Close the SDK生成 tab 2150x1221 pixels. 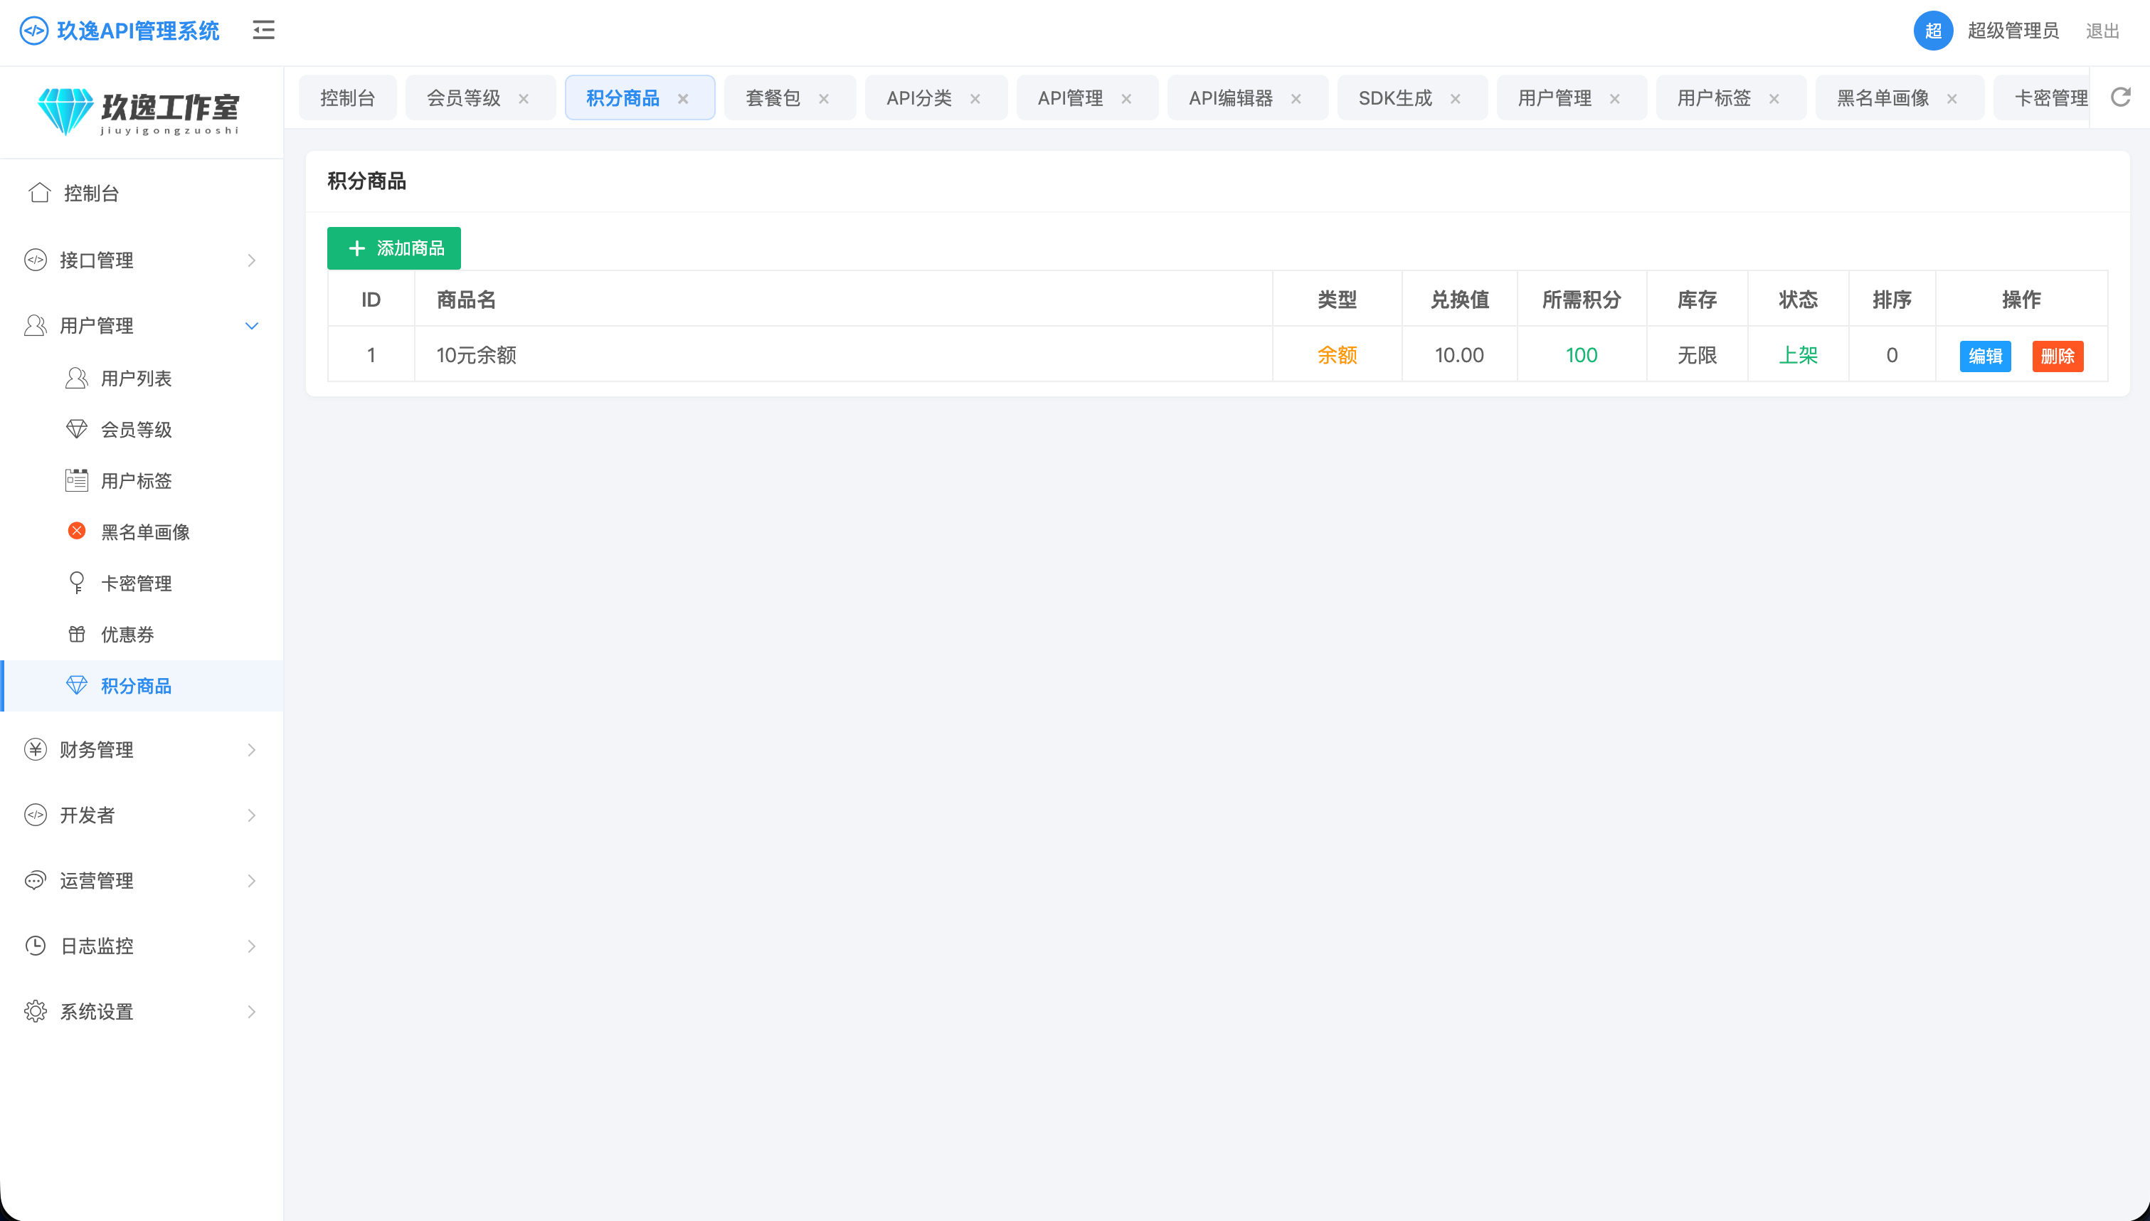[1455, 98]
